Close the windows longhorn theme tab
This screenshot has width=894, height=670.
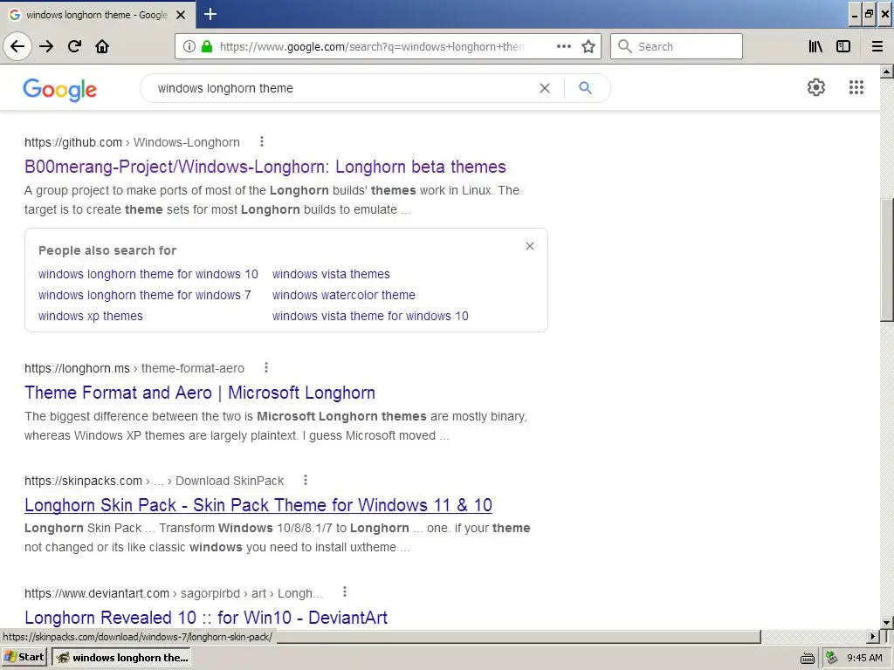181,15
